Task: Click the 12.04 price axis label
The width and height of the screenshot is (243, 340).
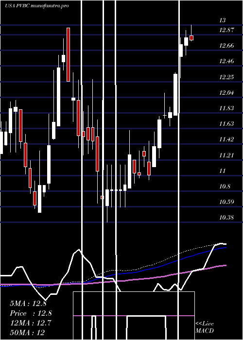Action: pyautogui.click(x=226, y=93)
